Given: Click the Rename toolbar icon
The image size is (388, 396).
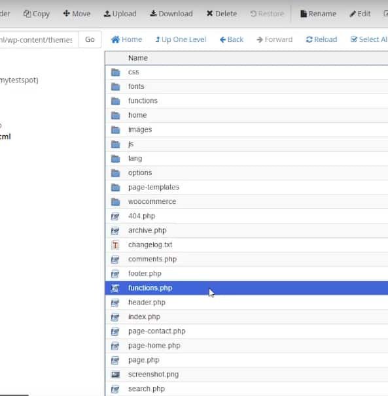Looking at the screenshot, I should (x=303, y=14).
